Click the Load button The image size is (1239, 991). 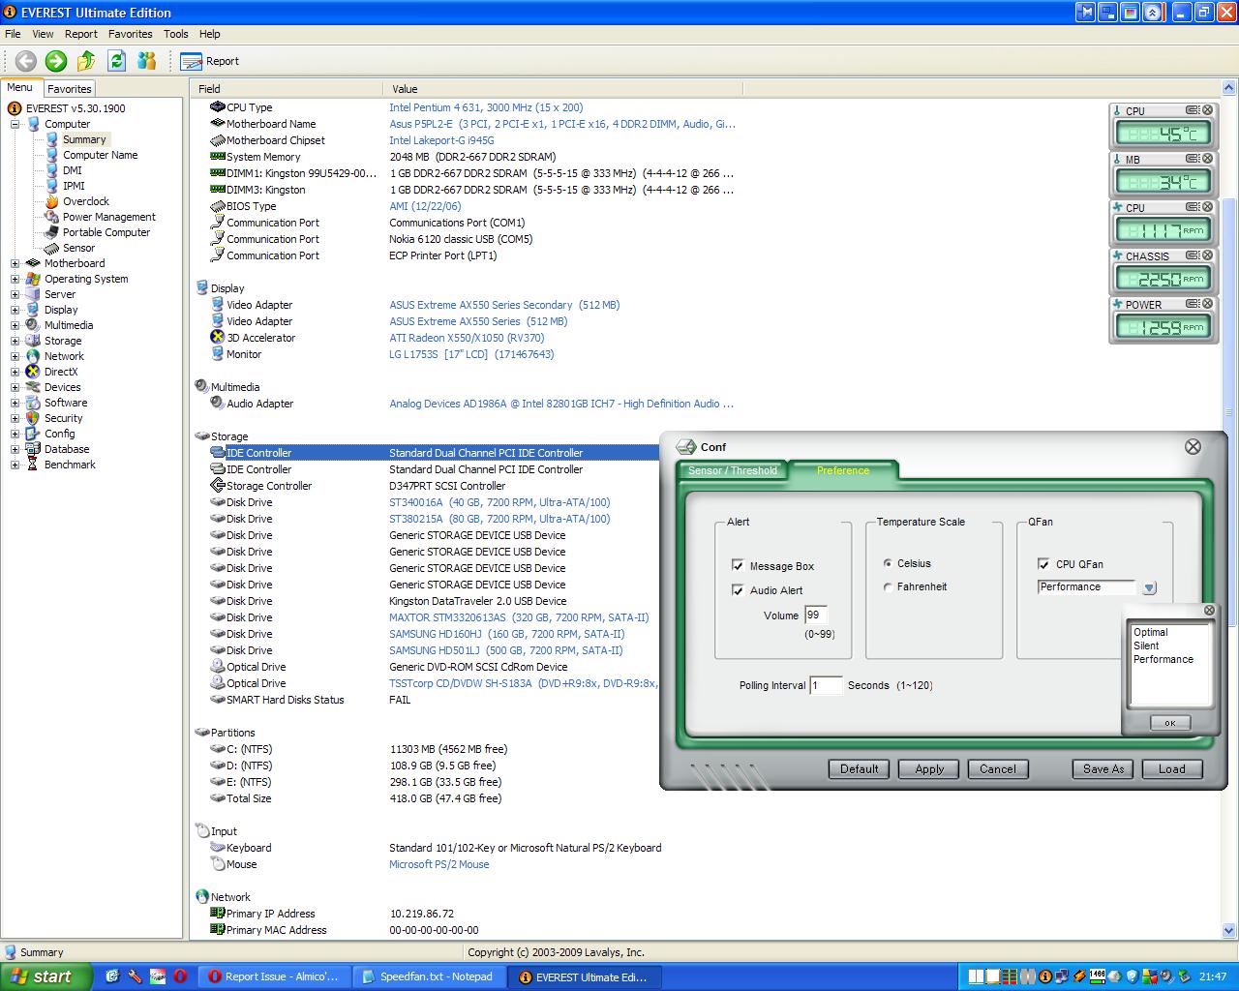(x=1172, y=769)
